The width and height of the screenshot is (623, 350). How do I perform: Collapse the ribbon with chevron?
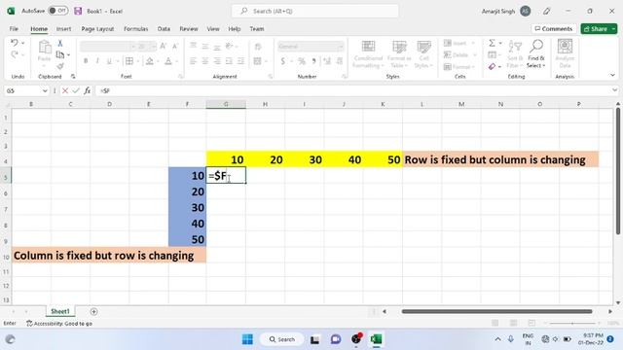612,75
